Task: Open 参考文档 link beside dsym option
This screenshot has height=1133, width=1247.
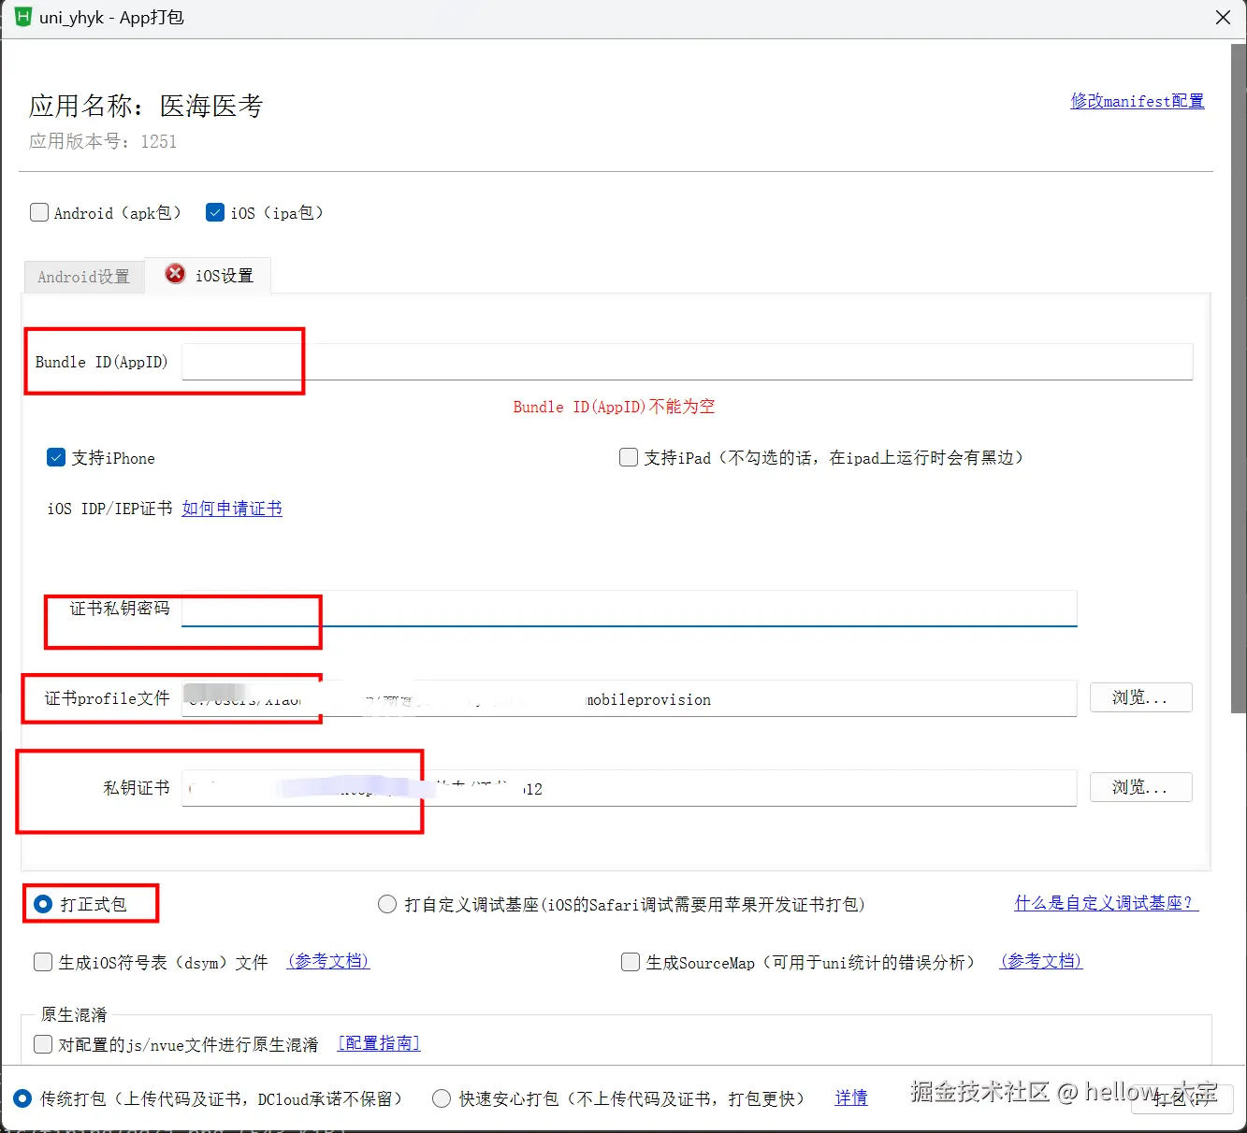Action: coord(328,961)
